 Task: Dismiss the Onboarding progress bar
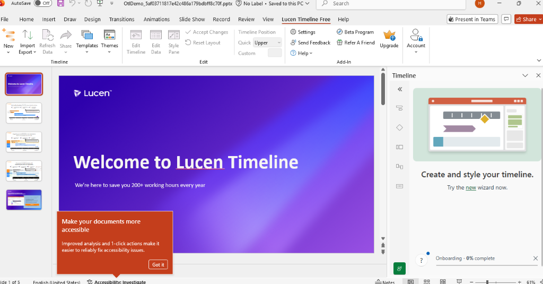(x=536, y=259)
